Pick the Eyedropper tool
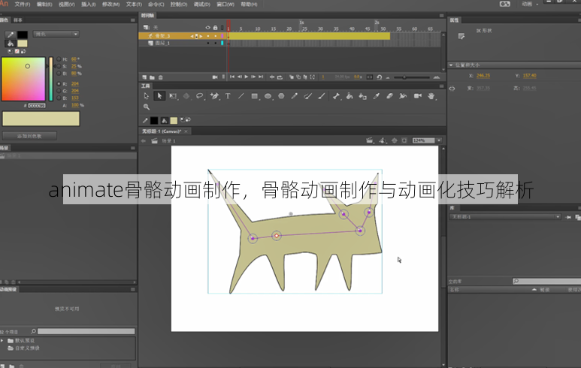The width and height of the screenshot is (581, 368). point(377,96)
